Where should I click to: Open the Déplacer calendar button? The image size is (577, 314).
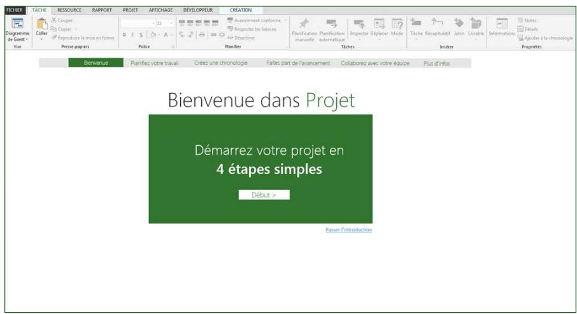379,29
